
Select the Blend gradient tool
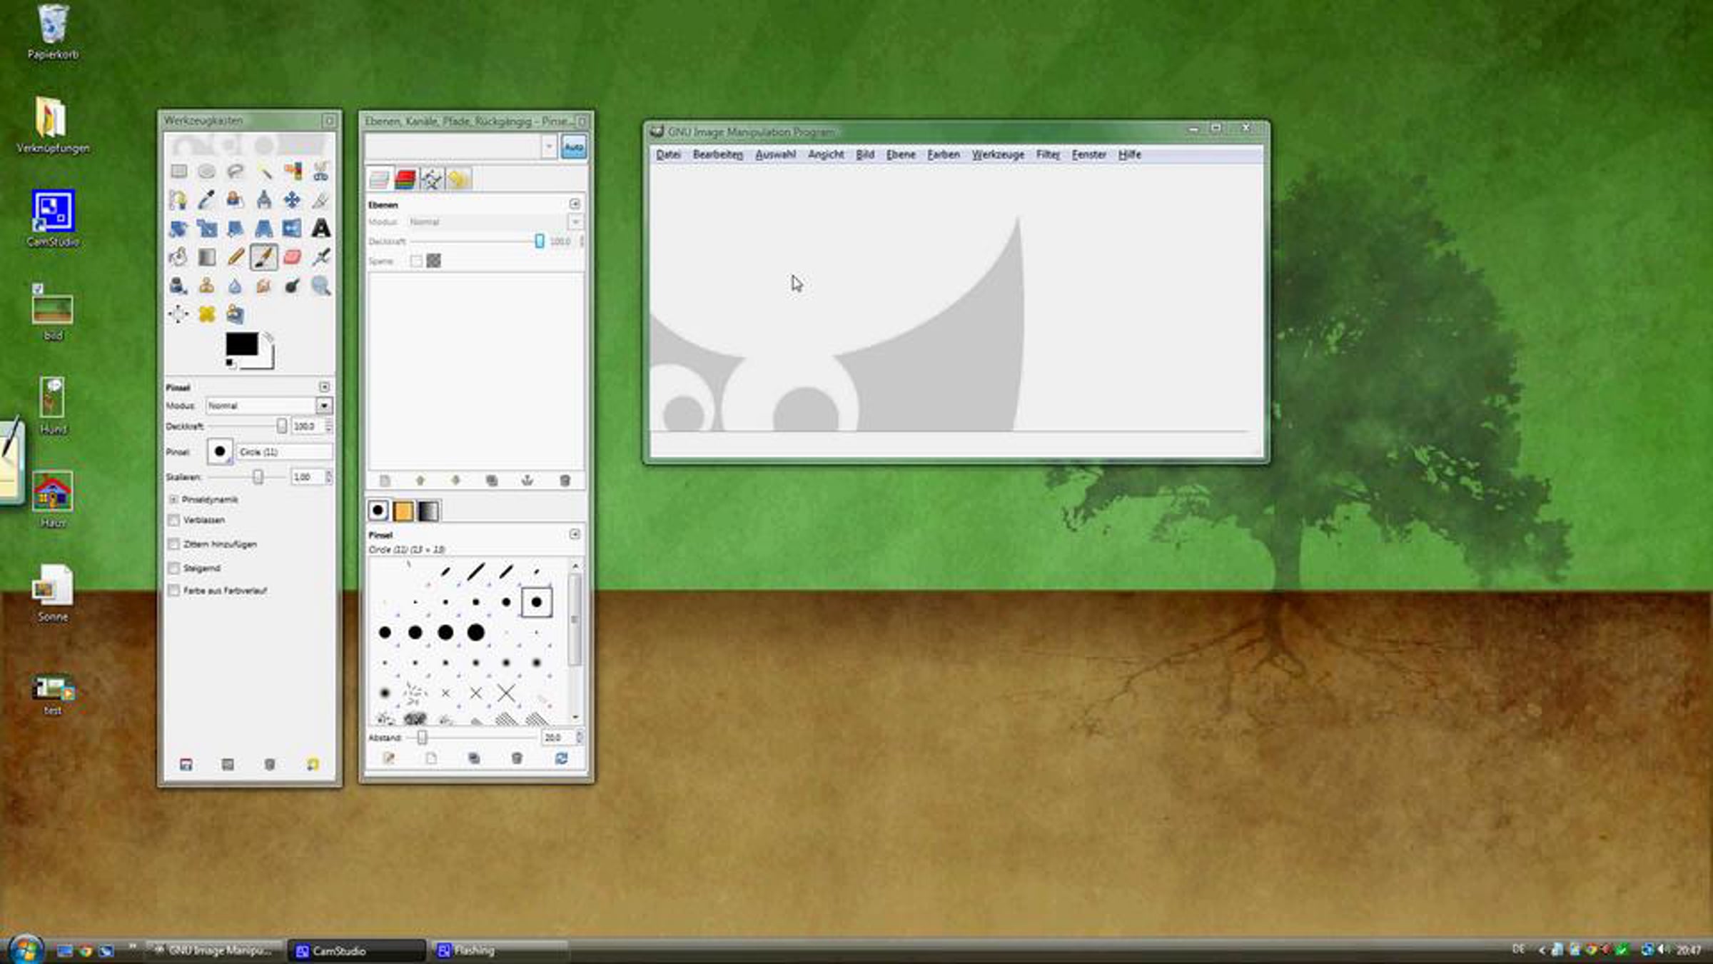pos(206,257)
